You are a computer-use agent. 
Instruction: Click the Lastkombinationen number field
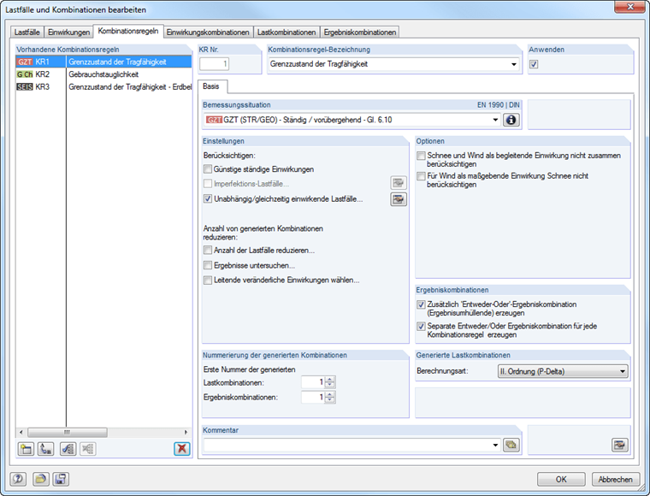313,382
